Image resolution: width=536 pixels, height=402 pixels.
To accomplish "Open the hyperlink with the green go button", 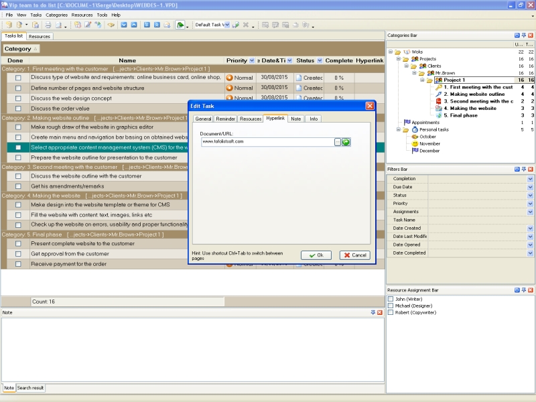I will 346,142.
